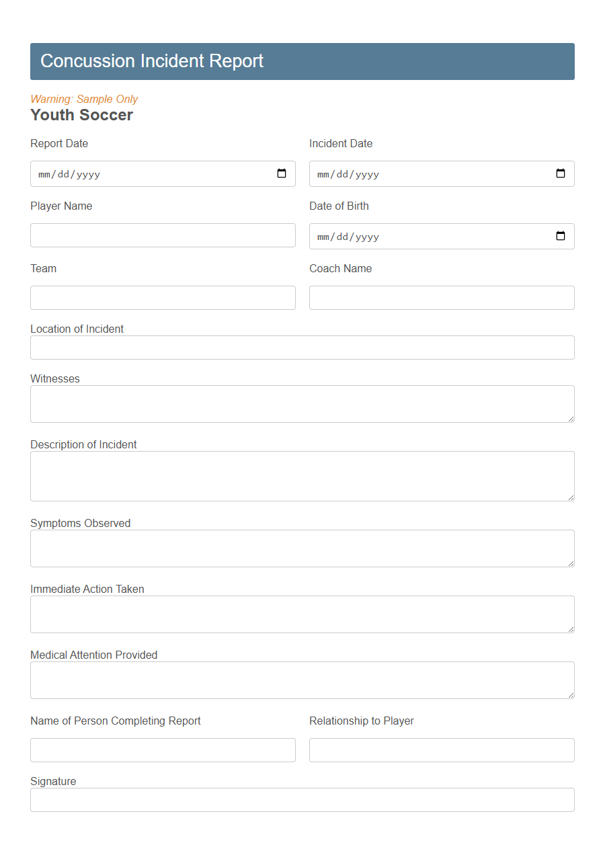Select the Signature input field

click(302, 800)
